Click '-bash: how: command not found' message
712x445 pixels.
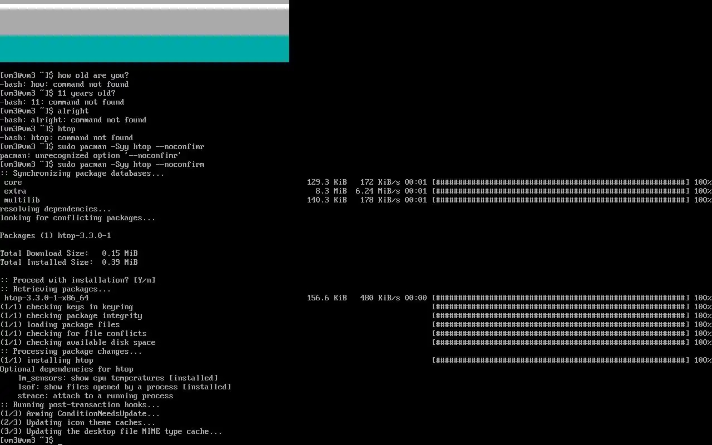(x=65, y=85)
